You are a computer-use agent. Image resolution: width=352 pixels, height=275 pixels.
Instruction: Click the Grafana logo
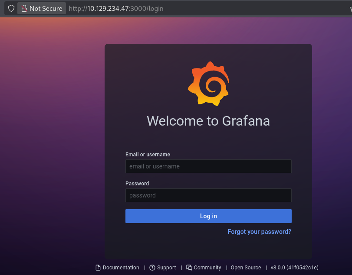[208, 83]
